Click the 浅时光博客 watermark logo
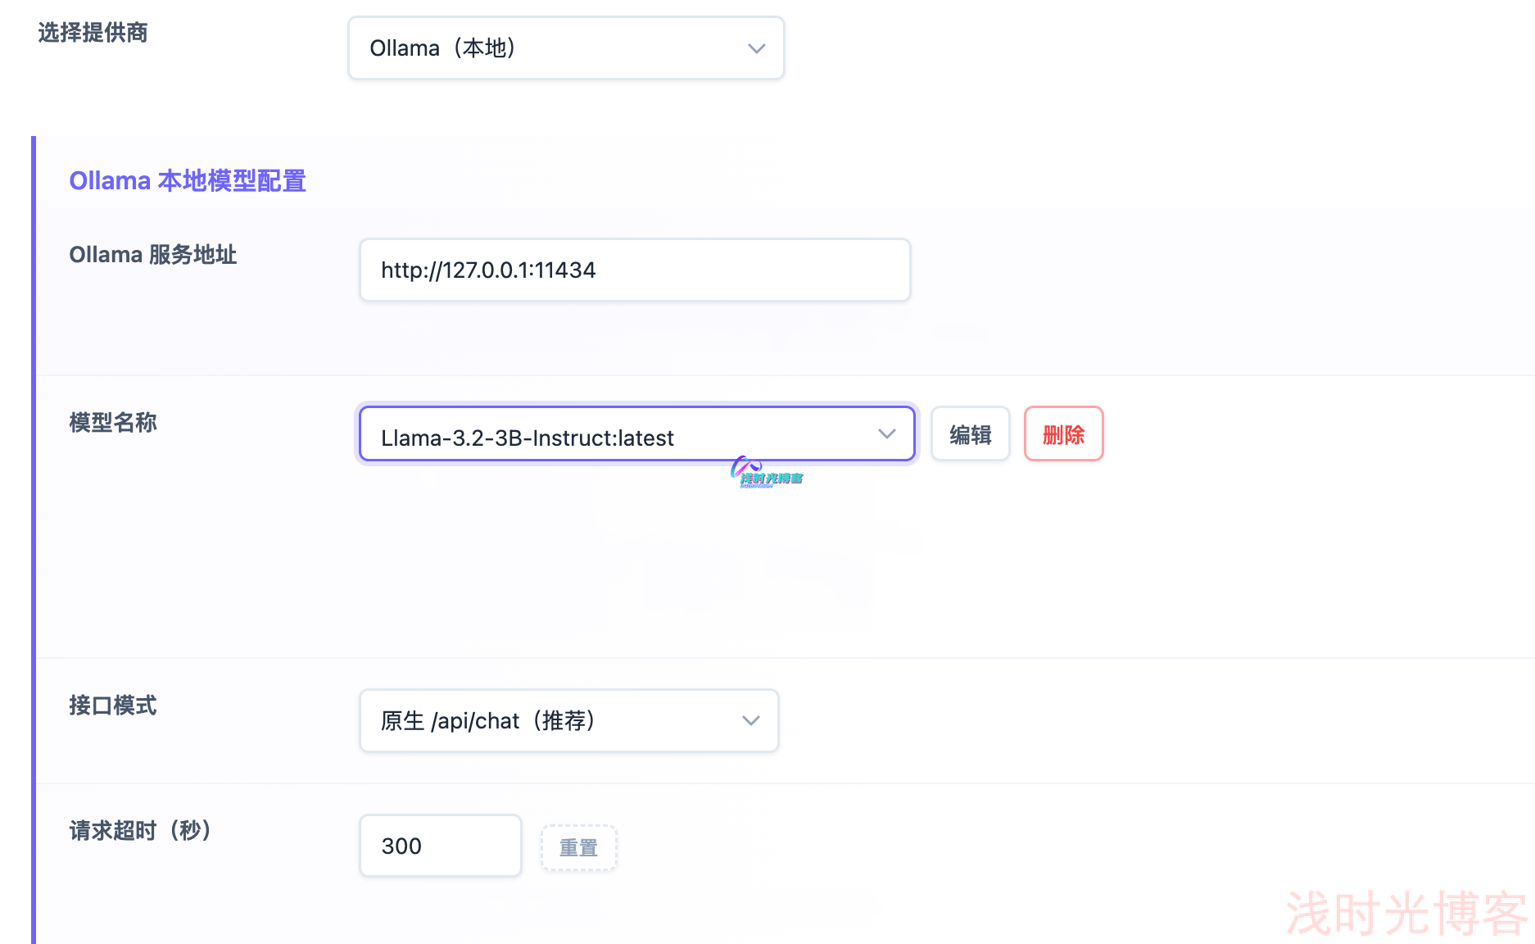This screenshot has width=1535, height=944. coord(764,471)
